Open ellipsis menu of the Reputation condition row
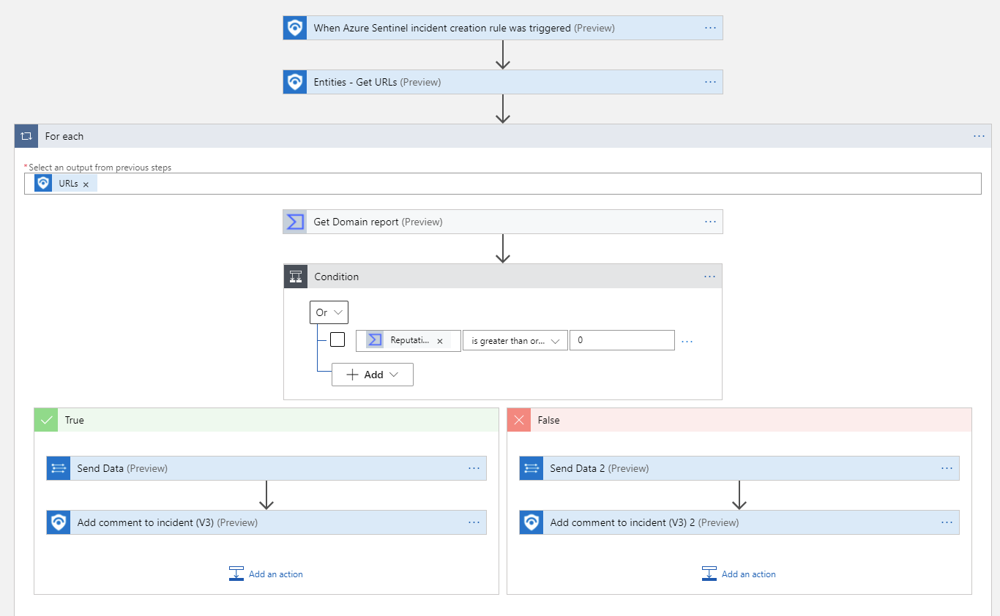Image resolution: width=1000 pixels, height=616 pixels. [x=687, y=341]
